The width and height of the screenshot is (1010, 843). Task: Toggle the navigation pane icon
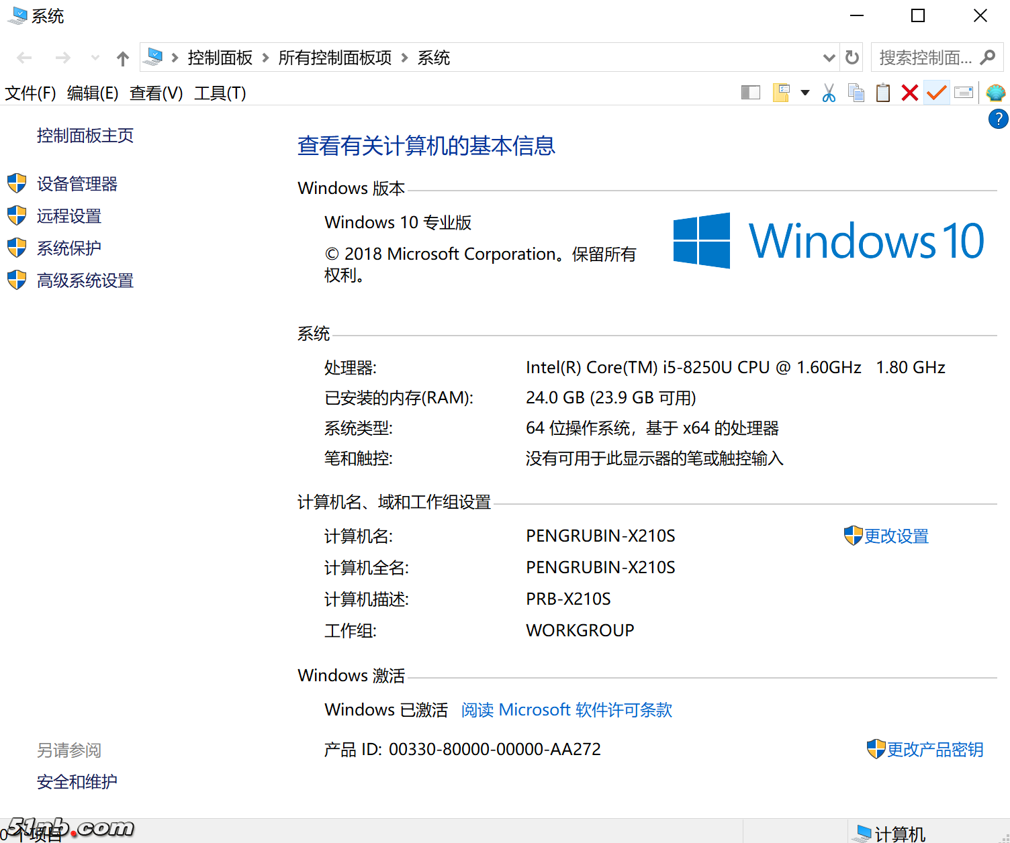point(750,93)
